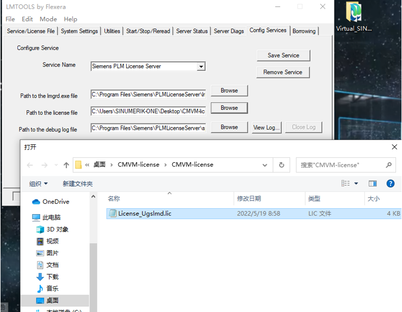The height and width of the screenshot is (312, 402).
Task: Click debug log file path field
Action: [x=148, y=128]
